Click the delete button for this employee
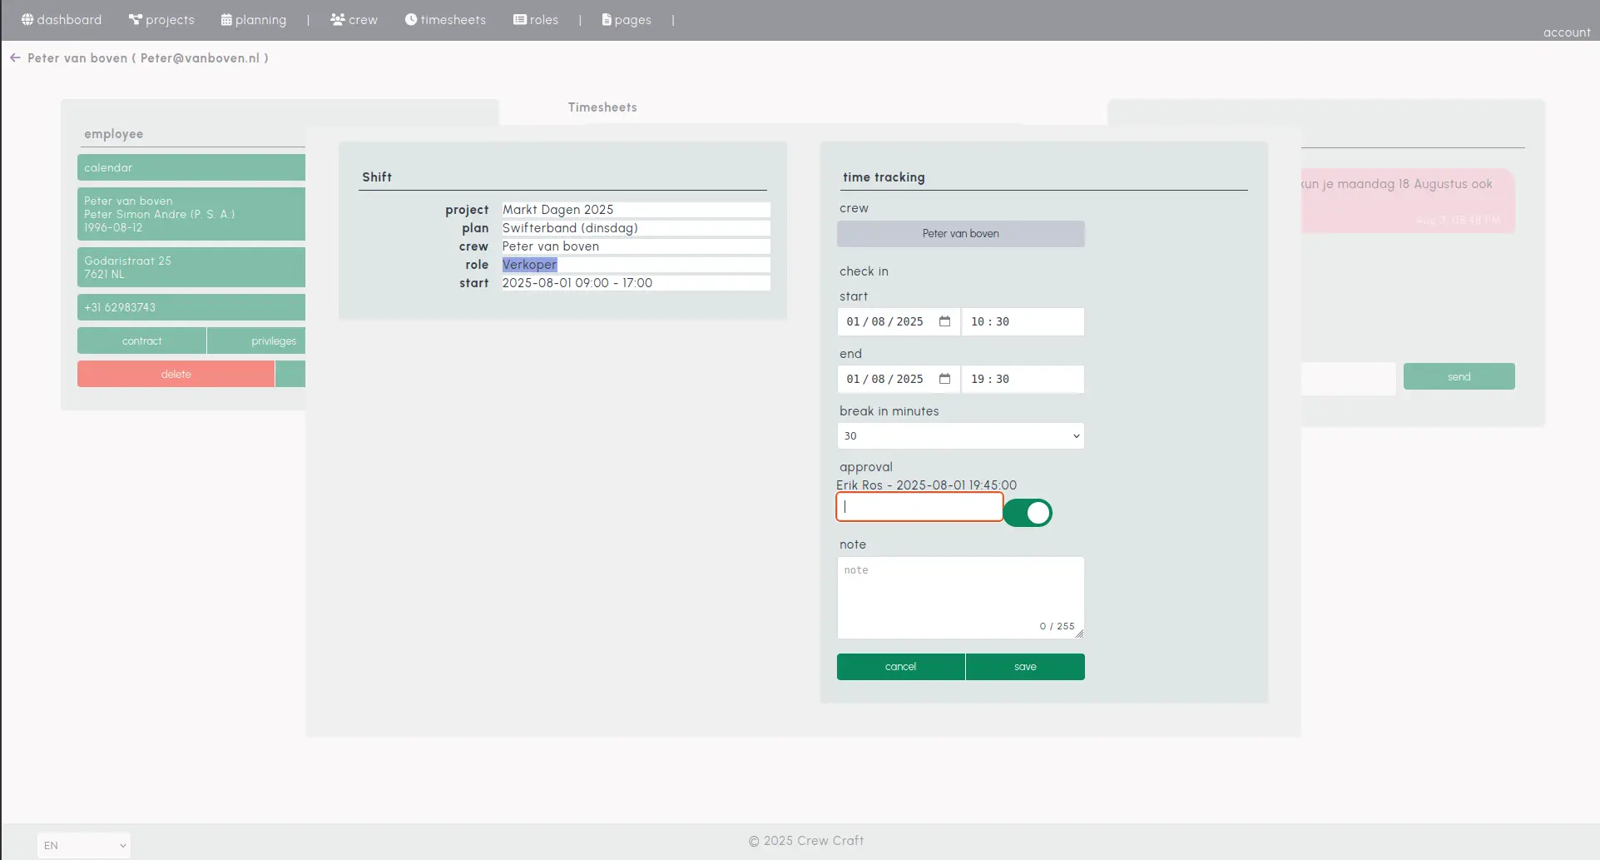This screenshot has height=860, width=1600. point(175,374)
